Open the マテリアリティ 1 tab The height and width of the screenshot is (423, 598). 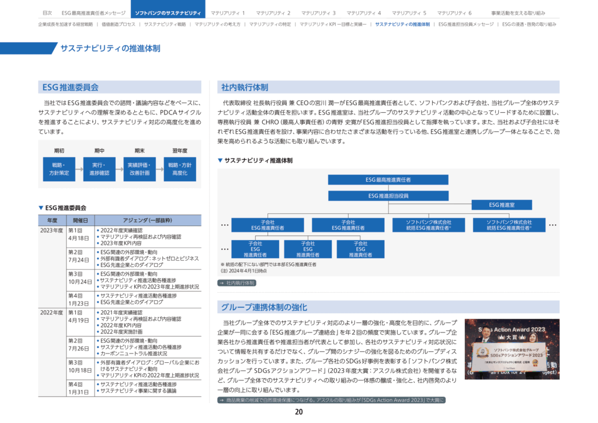[x=228, y=13]
